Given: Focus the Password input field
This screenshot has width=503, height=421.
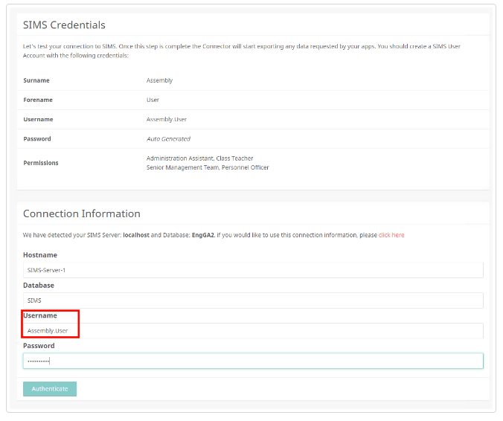Looking at the screenshot, I should (253, 361).
